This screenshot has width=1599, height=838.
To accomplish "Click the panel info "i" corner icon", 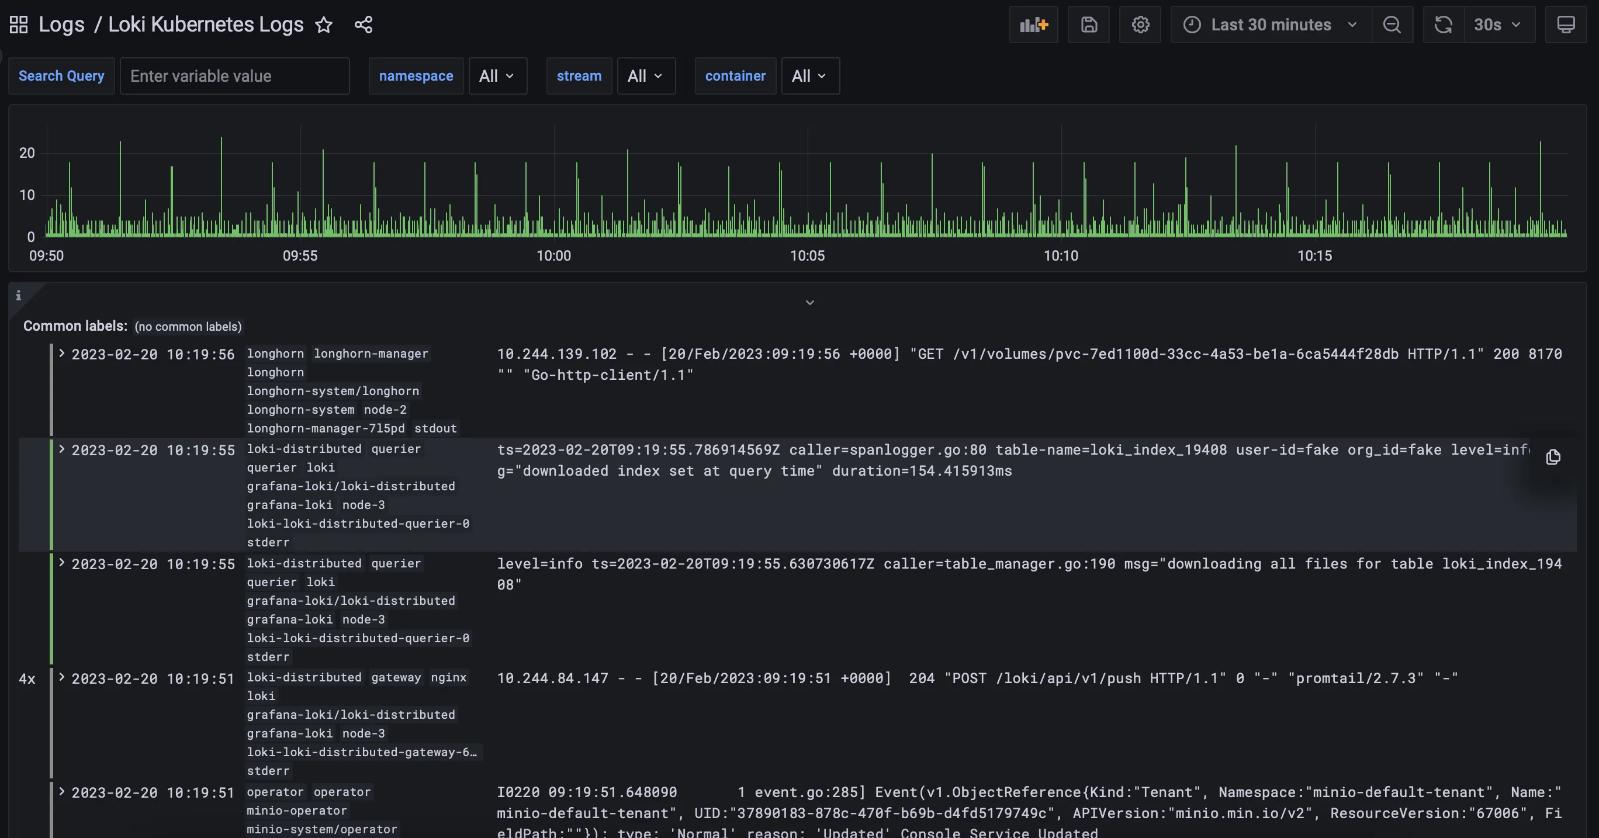I will coord(19,296).
